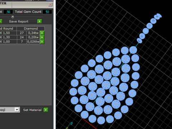This screenshot has width=172, height=129.
Task: Click the Round column header
Action: 8,29
